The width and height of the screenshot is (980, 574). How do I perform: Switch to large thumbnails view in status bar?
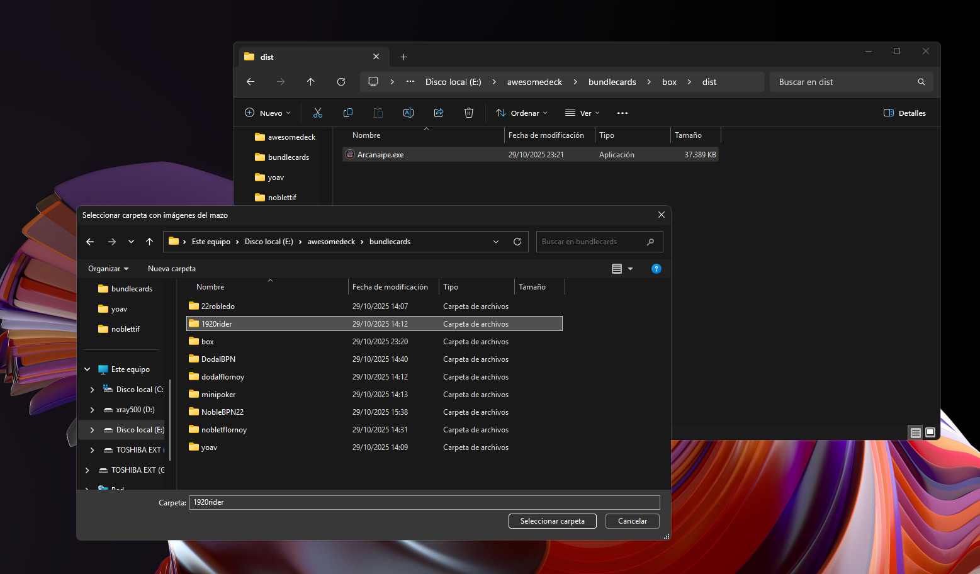tap(930, 432)
